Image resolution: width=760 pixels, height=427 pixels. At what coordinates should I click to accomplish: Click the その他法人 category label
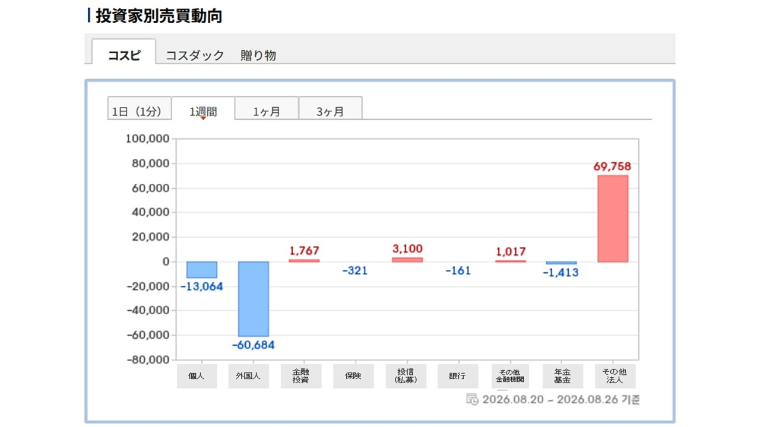[x=615, y=376]
